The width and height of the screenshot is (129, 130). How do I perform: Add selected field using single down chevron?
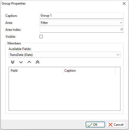pos(21,62)
